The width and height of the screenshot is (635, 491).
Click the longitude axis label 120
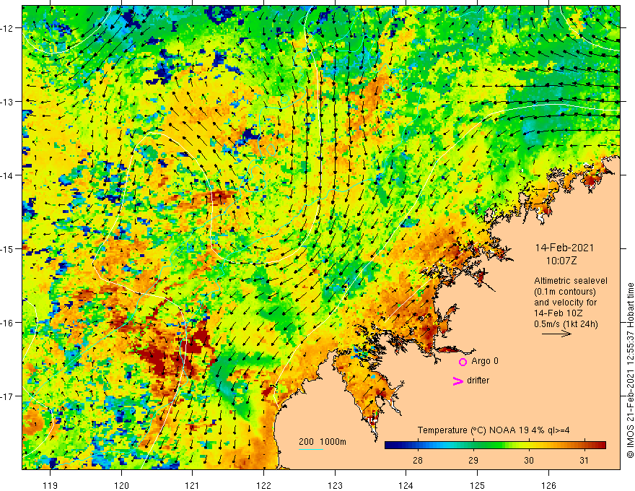[121, 485]
